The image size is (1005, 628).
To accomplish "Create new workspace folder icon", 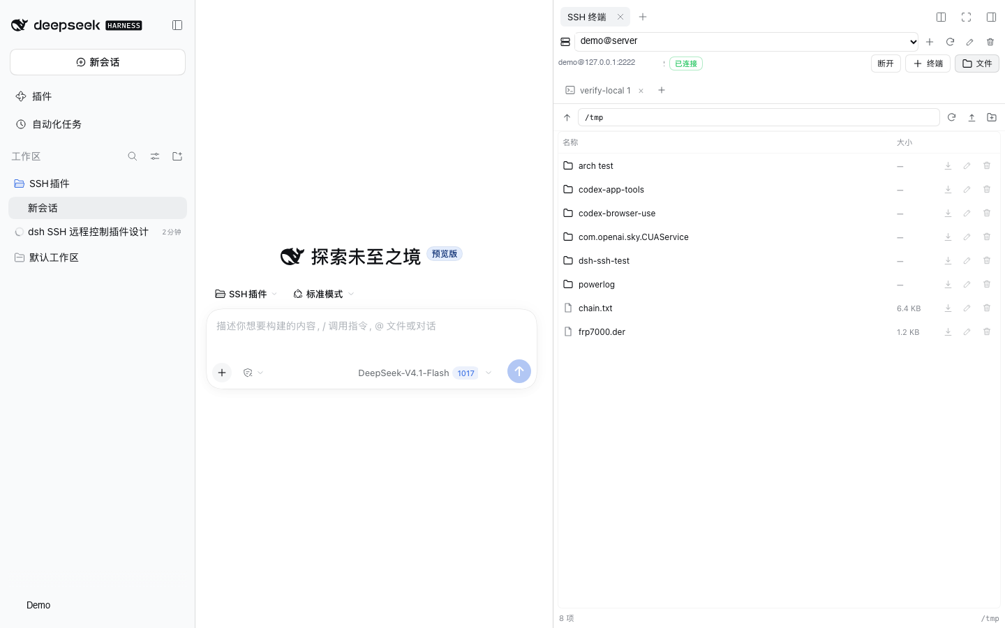I will (x=177, y=156).
